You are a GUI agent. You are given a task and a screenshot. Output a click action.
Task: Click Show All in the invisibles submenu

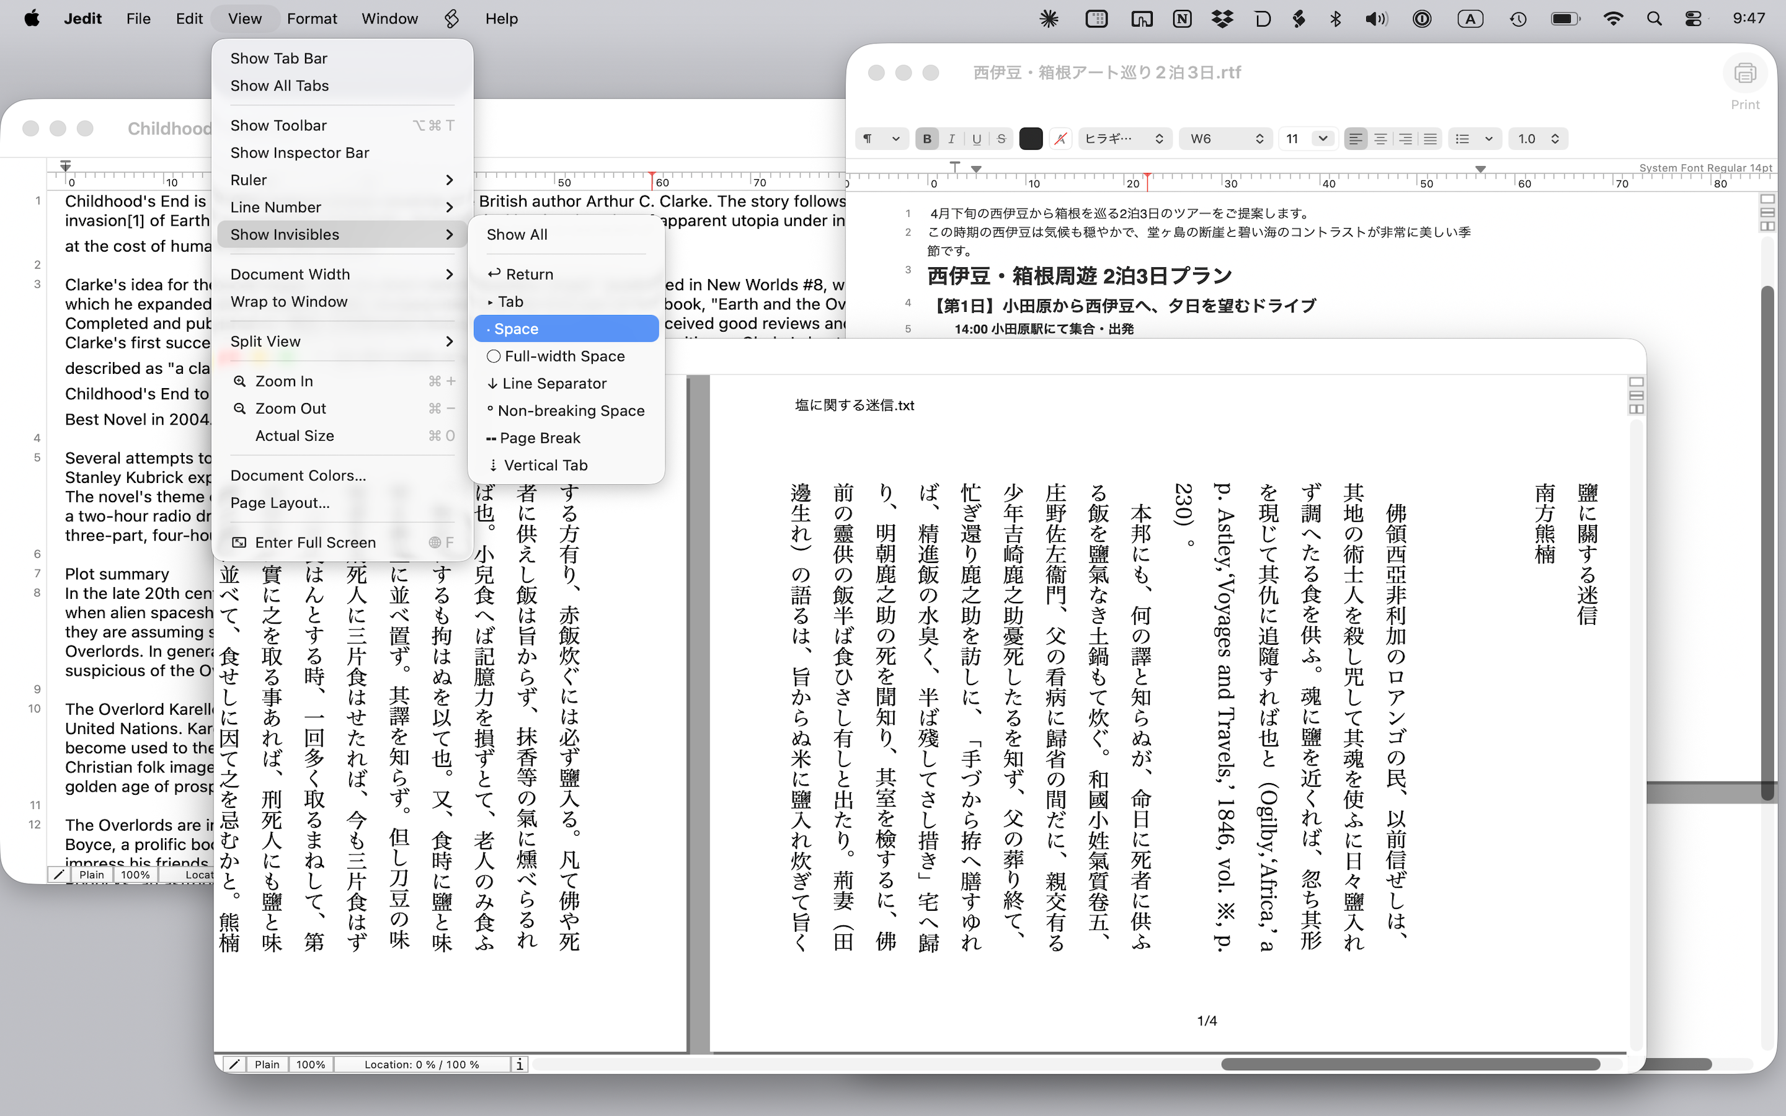tap(516, 234)
